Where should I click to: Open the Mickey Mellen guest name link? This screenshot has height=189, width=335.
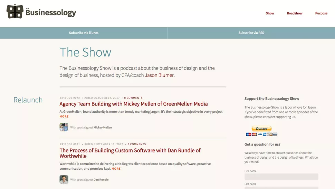pos(103,127)
